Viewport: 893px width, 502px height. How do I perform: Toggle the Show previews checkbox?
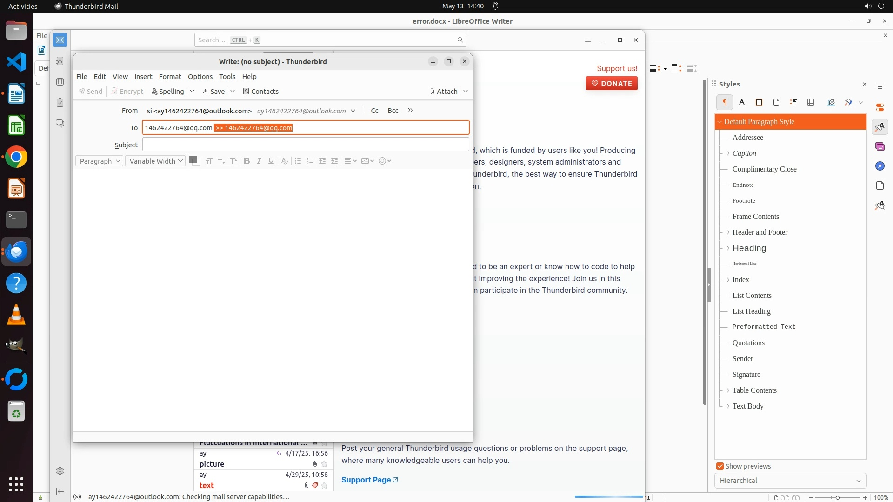(x=720, y=466)
